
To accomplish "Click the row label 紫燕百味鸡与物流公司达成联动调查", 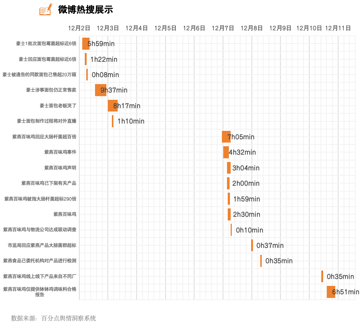I will pos(39,230).
